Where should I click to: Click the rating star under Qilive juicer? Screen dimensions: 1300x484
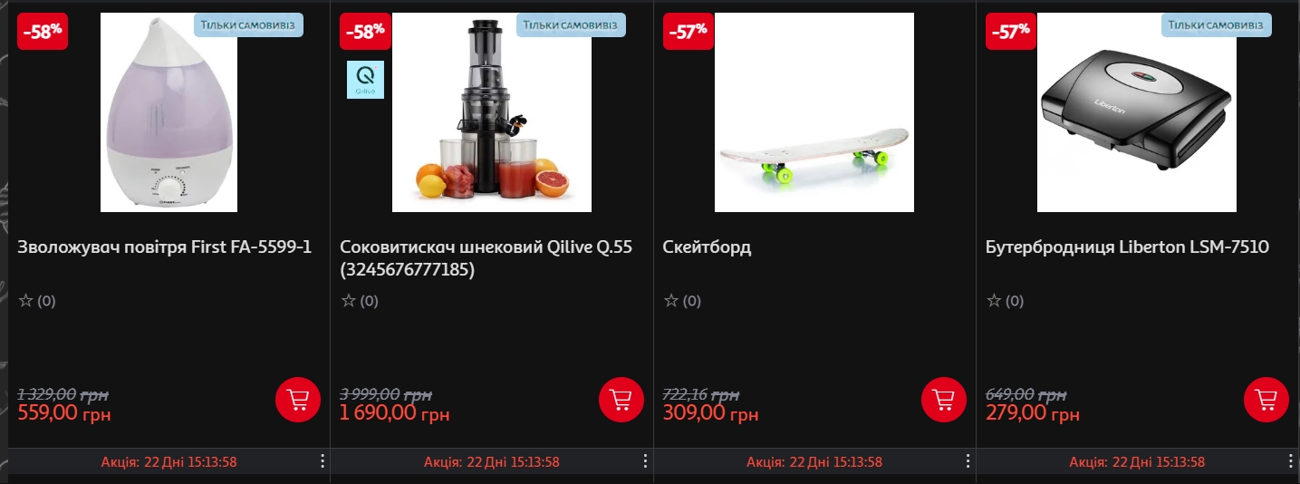pos(348,301)
